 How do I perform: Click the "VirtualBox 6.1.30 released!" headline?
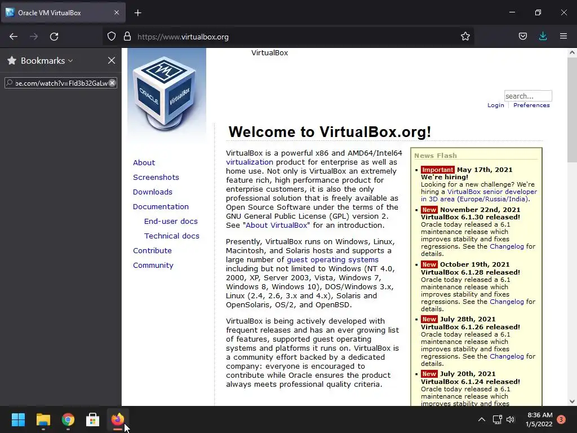471,217
